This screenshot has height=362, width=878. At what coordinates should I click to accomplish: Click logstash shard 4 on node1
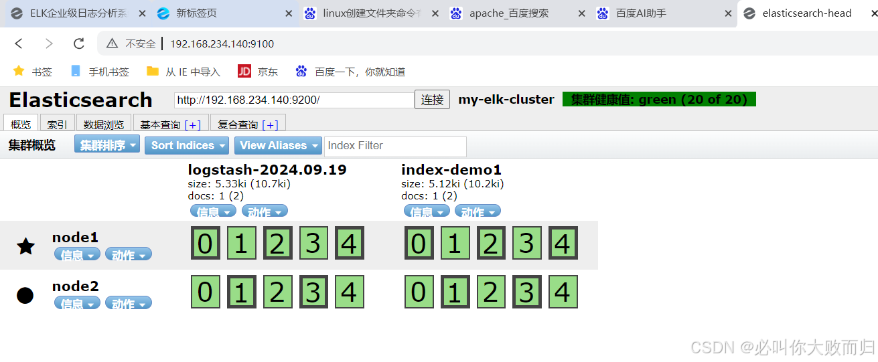(x=349, y=243)
